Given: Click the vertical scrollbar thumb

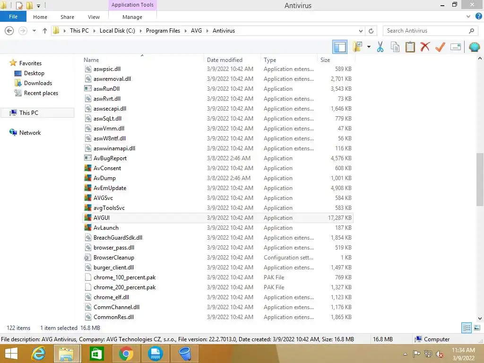Looking at the screenshot, I should pyautogui.click(x=480, y=180).
